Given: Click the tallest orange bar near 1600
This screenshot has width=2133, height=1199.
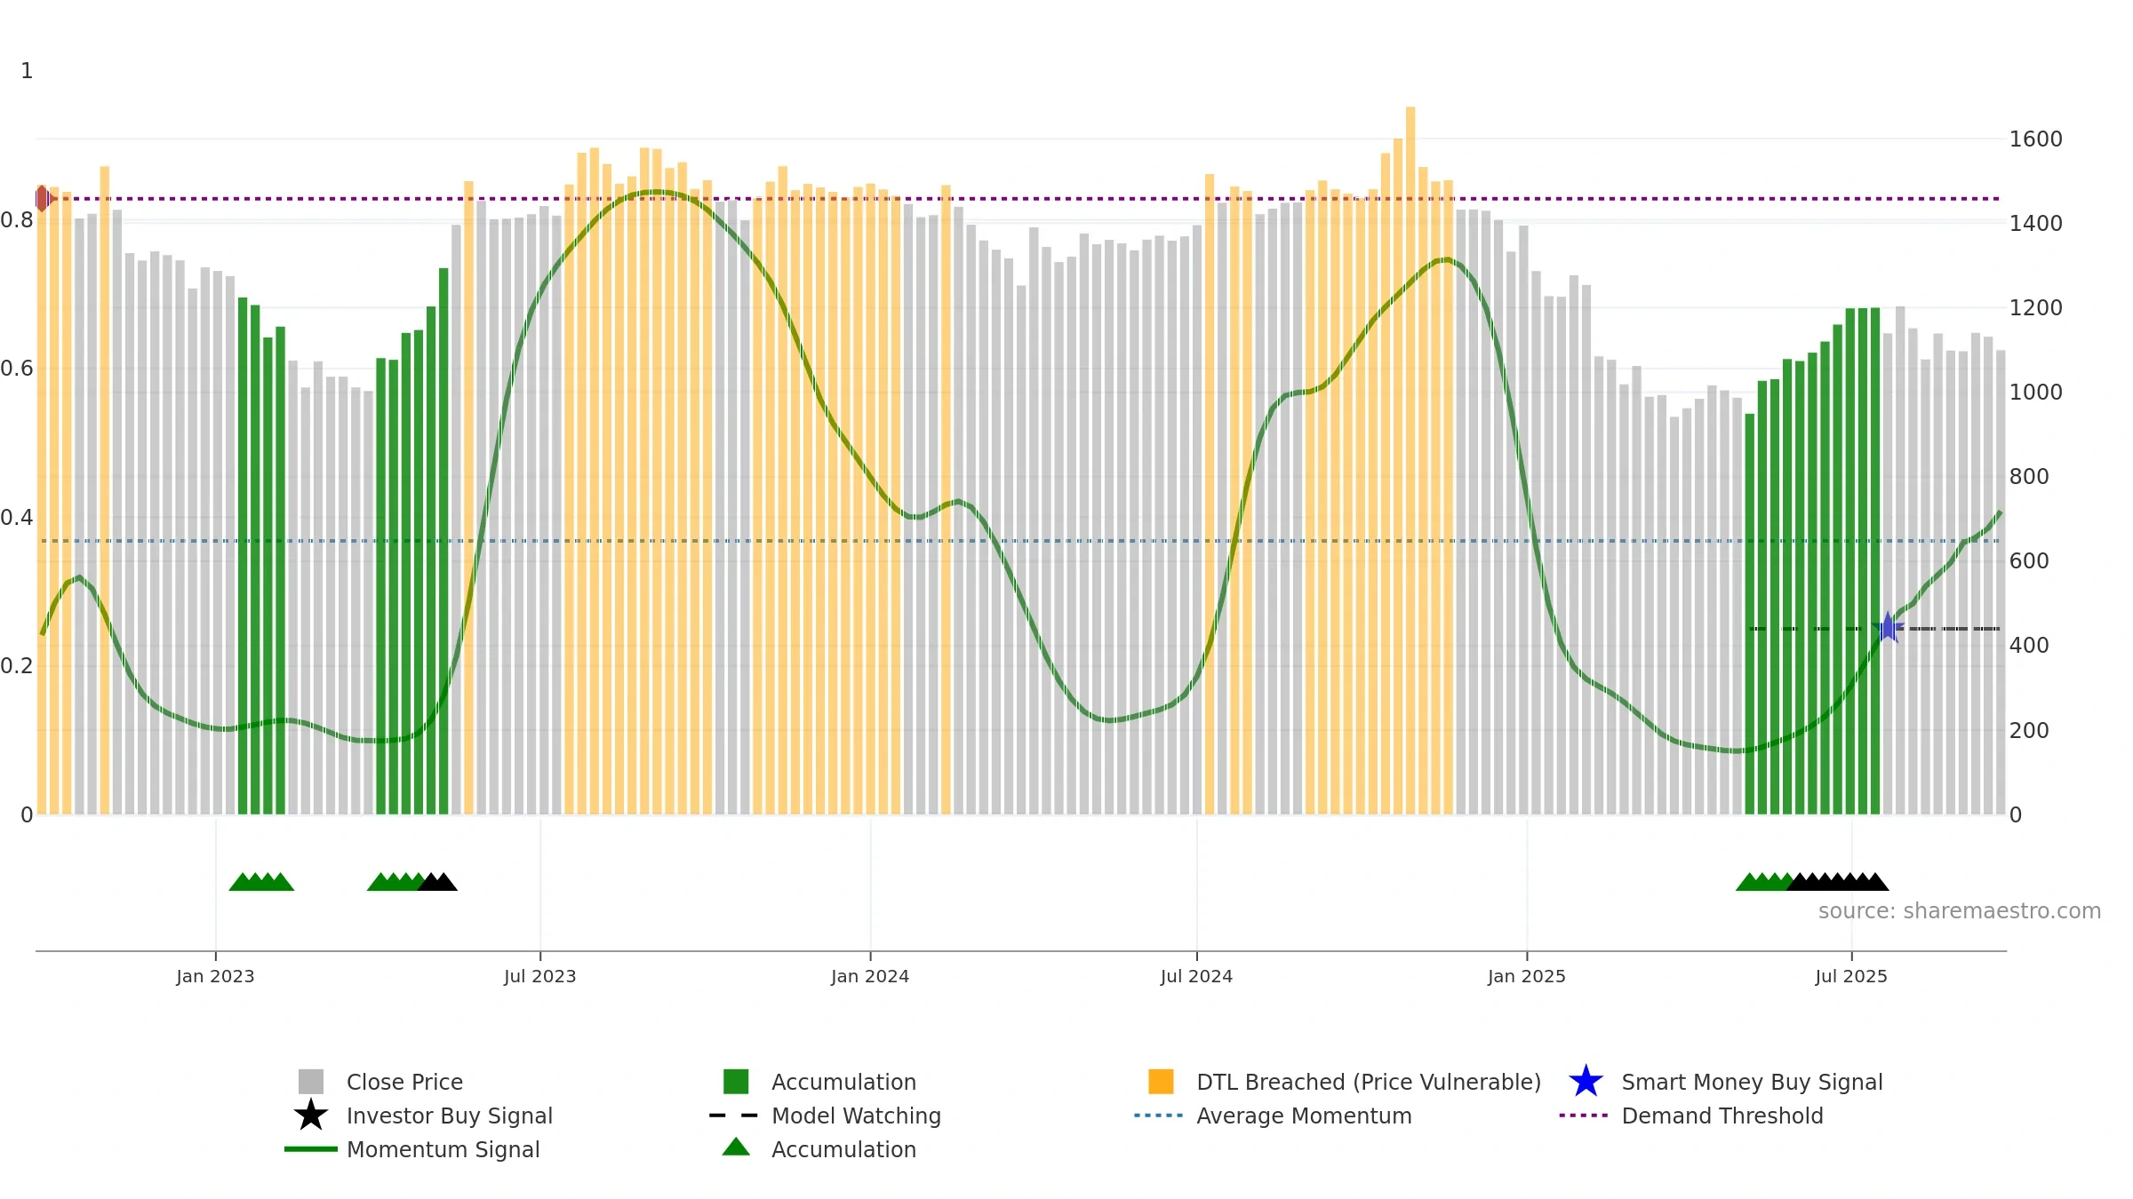Looking at the screenshot, I should pos(1410,460).
